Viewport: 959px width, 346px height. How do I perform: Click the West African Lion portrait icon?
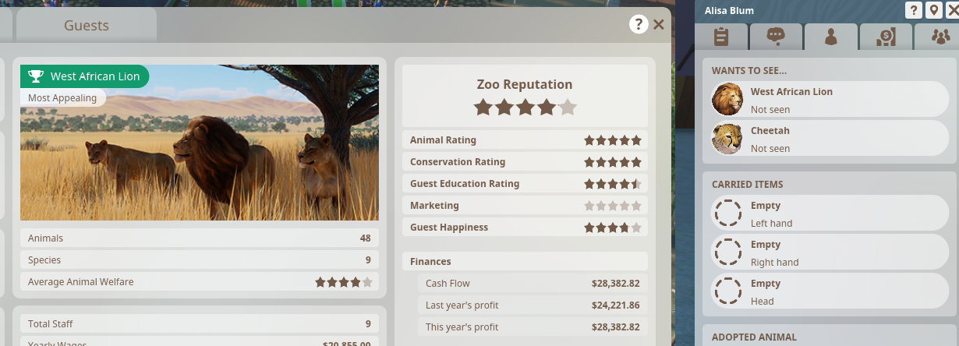point(727,99)
